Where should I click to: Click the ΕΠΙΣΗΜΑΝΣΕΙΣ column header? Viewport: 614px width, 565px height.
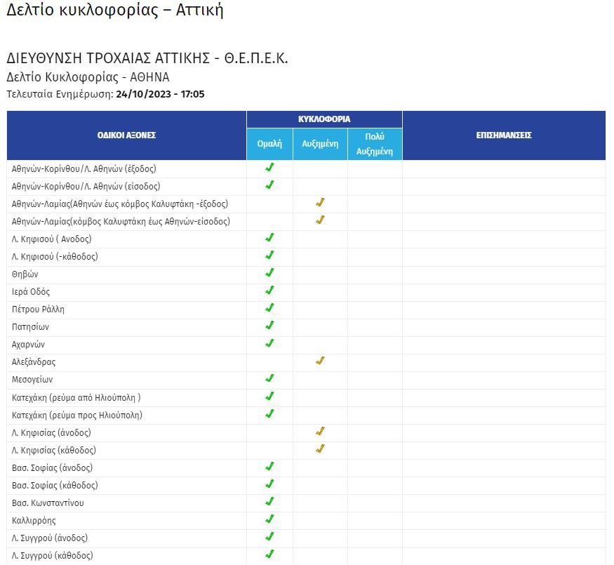pos(504,135)
